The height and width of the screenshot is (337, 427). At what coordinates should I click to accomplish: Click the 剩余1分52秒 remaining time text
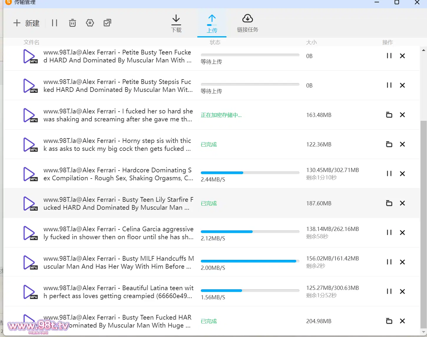[321, 295]
